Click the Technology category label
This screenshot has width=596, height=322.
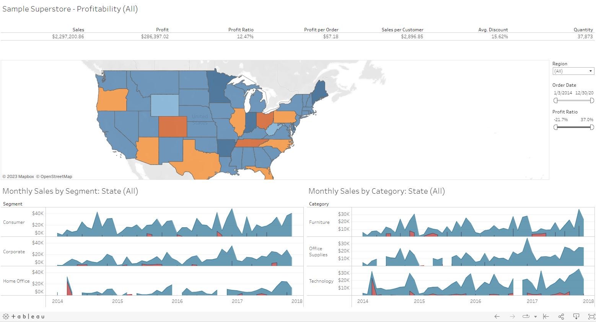coord(321,281)
